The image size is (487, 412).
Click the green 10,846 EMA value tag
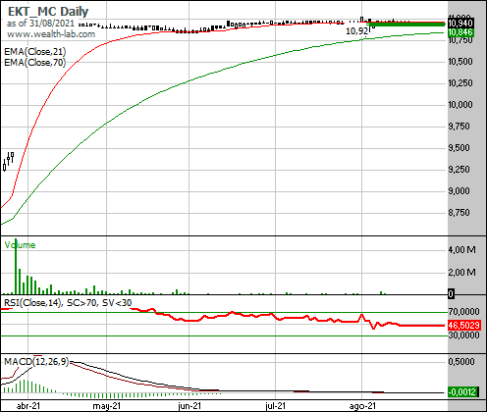pos(460,32)
